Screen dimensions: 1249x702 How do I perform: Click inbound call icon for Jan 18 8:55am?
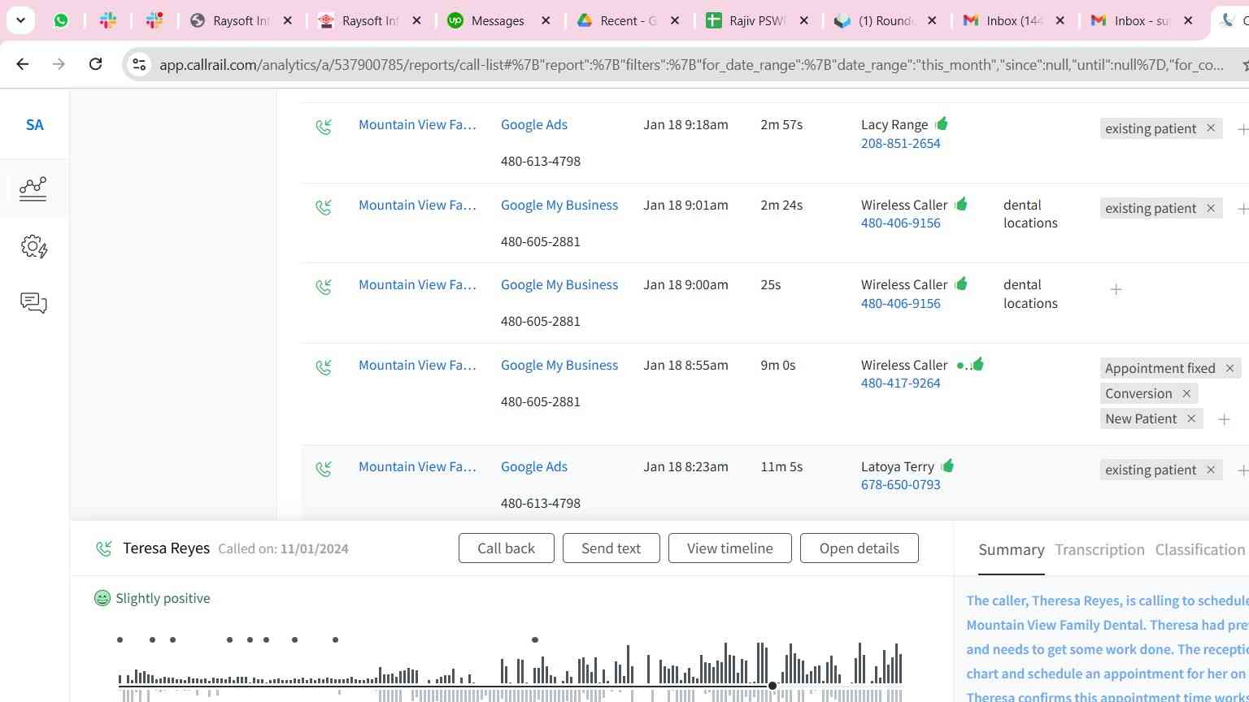[324, 367]
